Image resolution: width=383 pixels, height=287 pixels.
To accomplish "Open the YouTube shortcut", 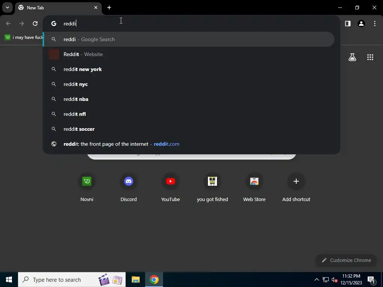I will click(171, 188).
